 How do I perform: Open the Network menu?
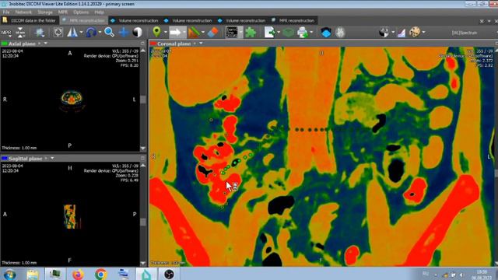click(x=23, y=12)
